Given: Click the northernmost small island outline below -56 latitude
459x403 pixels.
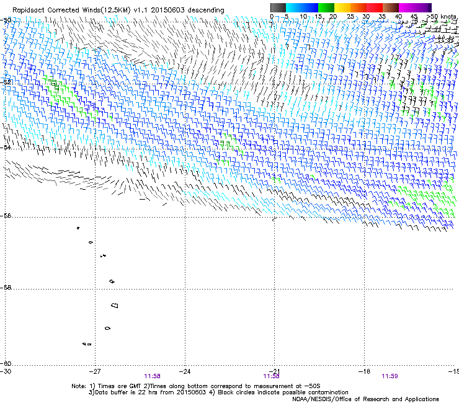Looking at the screenshot, I should [78, 228].
